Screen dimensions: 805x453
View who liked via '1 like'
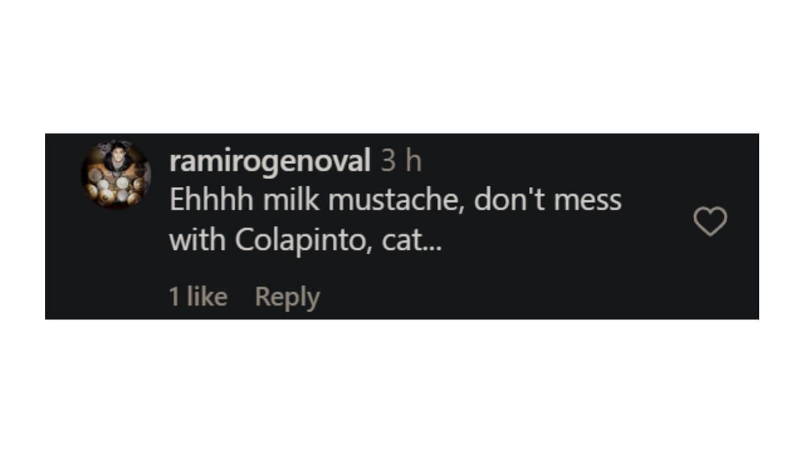pos(198,296)
